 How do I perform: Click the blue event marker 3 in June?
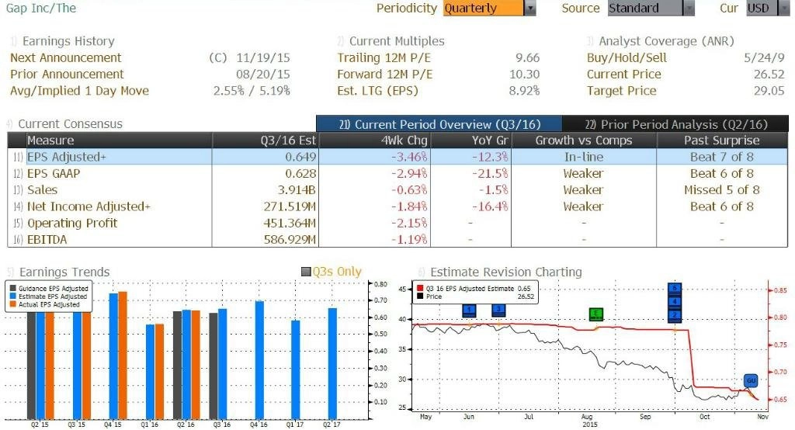[x=498, y=310]
